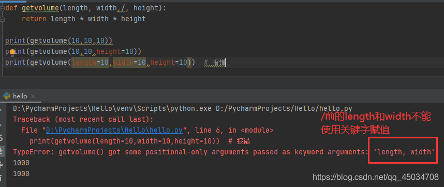This screenshot has height=187, width=444.
Task: Click the getvolume name in def line
Action: 40,8
